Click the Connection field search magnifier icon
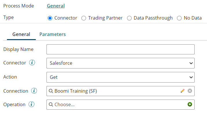Viewport: 207px width, 122px height. (x=51, y=91)
